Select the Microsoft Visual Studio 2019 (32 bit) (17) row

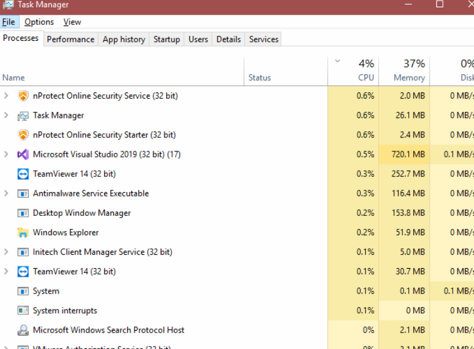coord(237,154)
